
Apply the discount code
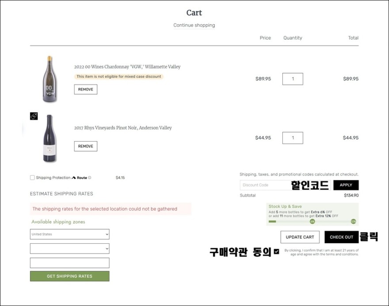pos(346,185)
